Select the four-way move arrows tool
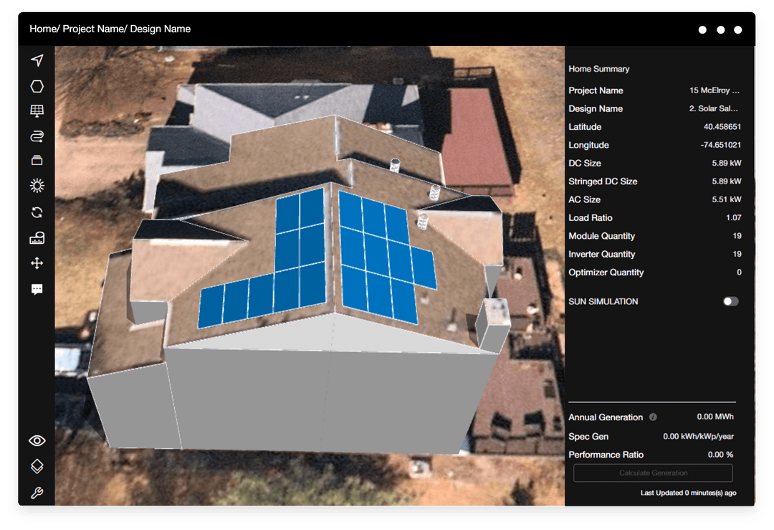Image resolution: width=774 pixels, height=530 pixels. (x=37, y=263)
